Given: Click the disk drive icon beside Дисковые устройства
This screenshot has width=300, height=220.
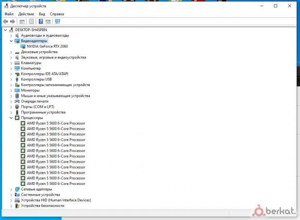Looking at the screenshot, I should pos(17,52).
